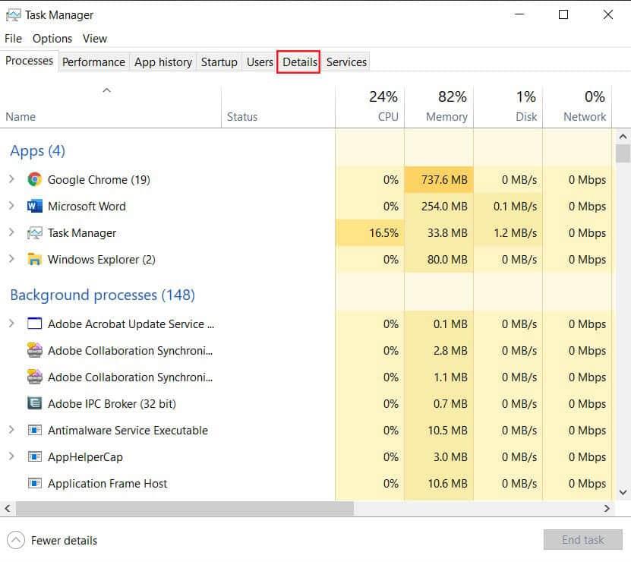Open the Performance tab
The height and width of the screenshot is (562, 631).
(x=93, y=62)
